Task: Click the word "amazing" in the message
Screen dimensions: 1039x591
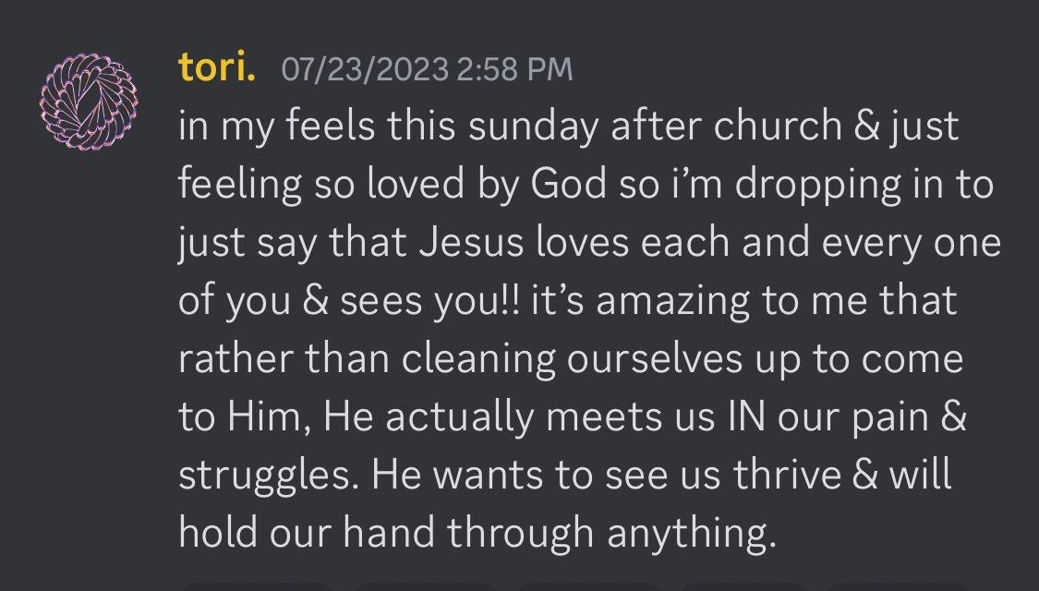Action: tap(672, 301)
